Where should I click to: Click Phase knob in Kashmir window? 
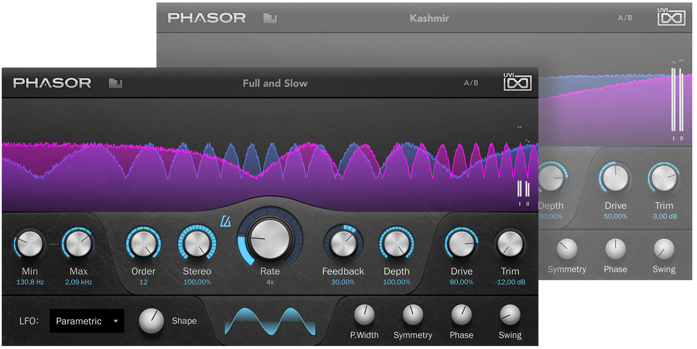point(615,249)
